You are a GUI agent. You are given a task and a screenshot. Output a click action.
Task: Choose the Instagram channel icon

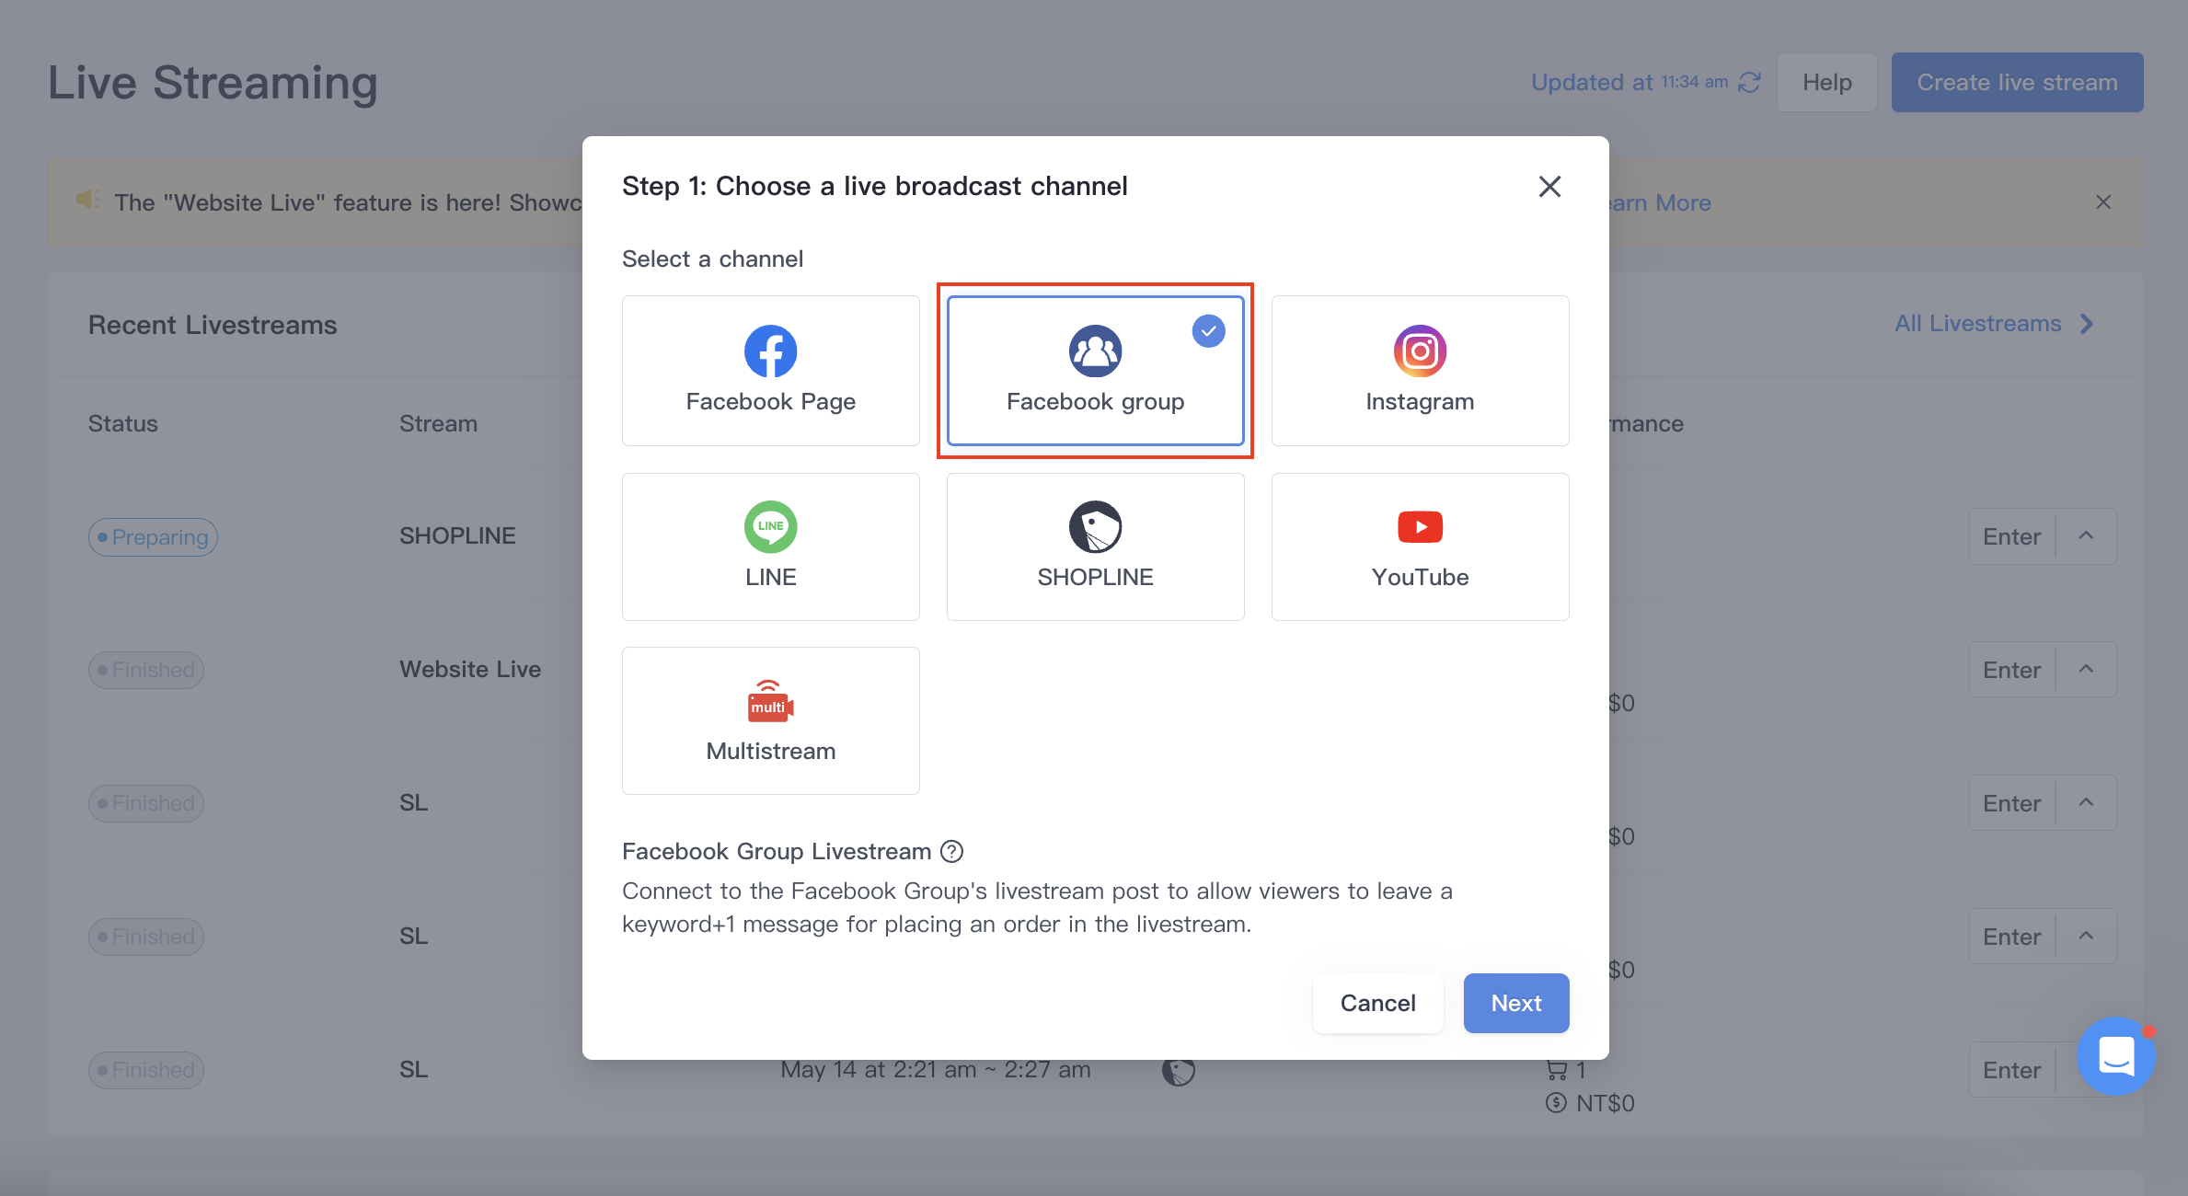1420,351
